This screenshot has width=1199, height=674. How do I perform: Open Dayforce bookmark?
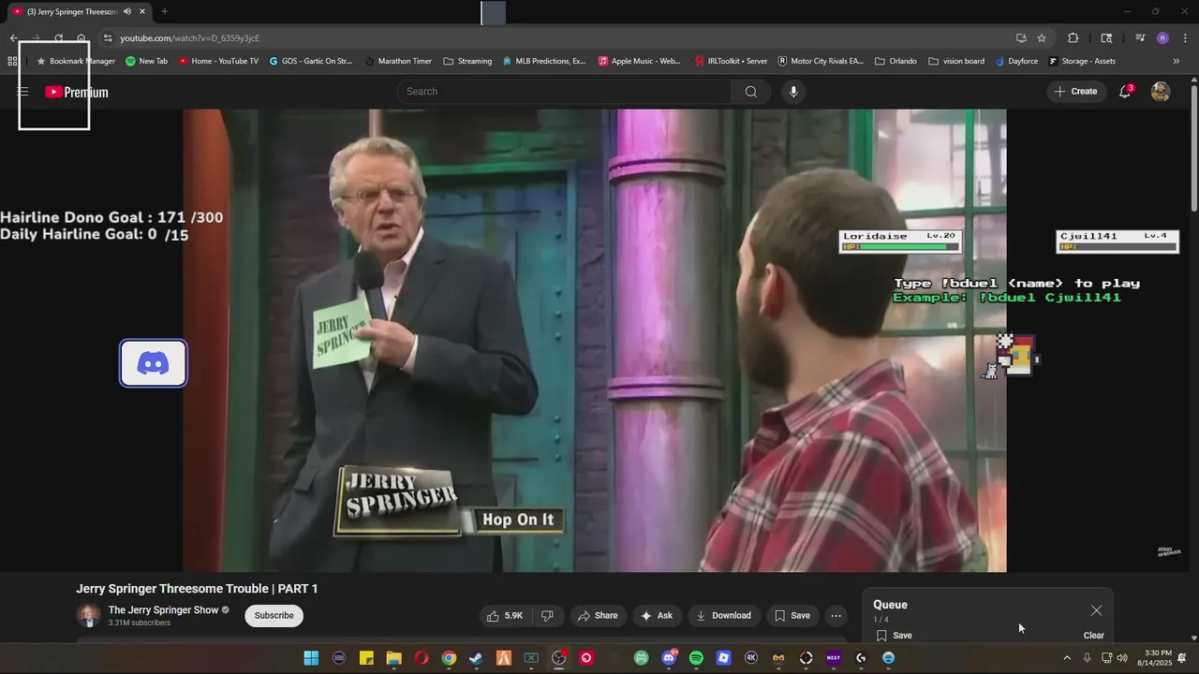1016,61
